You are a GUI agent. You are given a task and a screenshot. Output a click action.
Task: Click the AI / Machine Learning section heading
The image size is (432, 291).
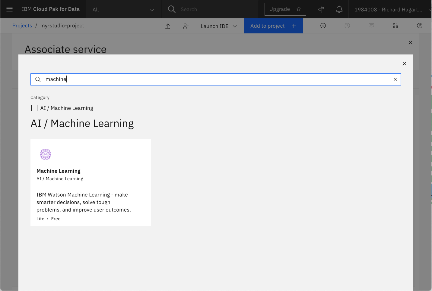click(82, 124)
